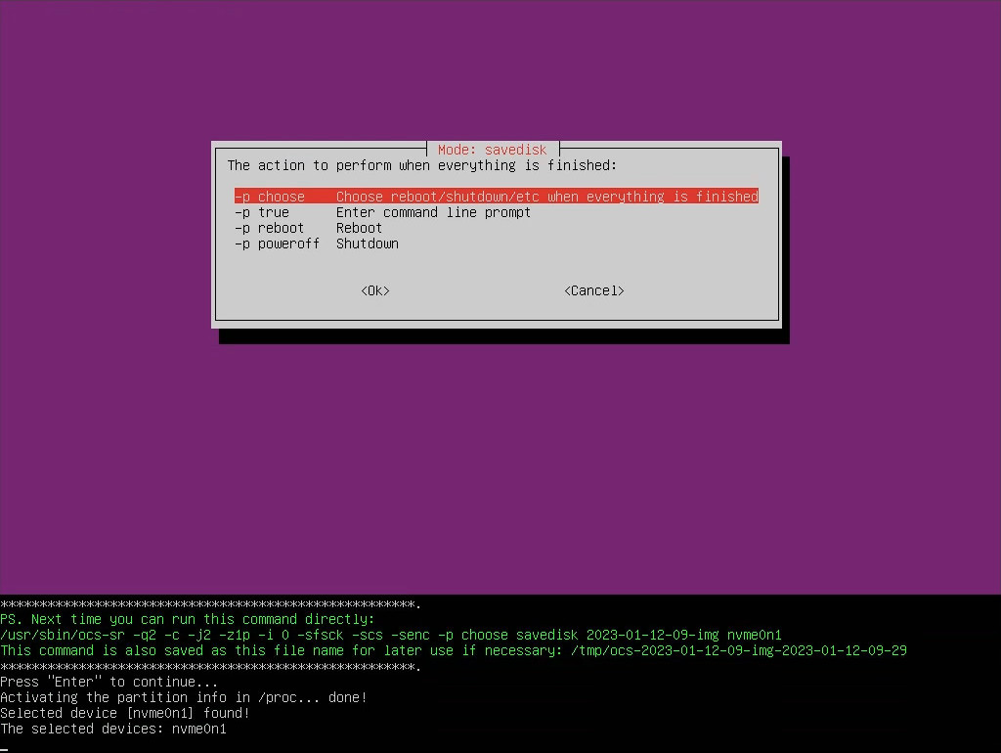Viewport: 1001px width, 753px height.
Task: Pick the "-p poweroff" option flag
Action: [278, 244]
